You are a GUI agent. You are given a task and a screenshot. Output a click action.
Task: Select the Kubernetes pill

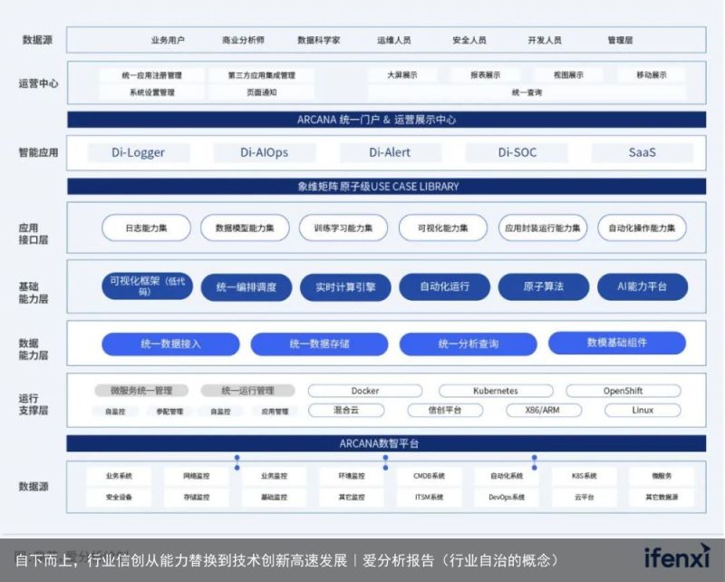tap(496, 391)
